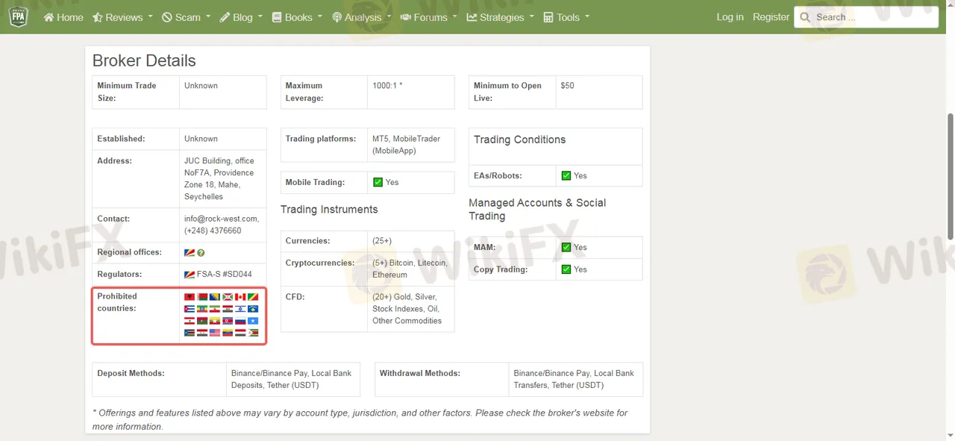Click the Bitcoin, Litecoin, Ethereum cryptocurrencies text
955x441 pixels.
pos(410,269)
